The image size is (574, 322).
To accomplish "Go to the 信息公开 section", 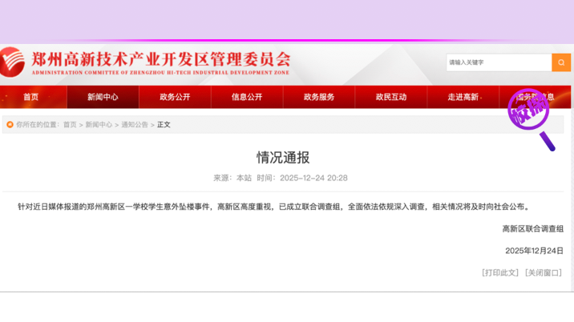I will 247,97.
